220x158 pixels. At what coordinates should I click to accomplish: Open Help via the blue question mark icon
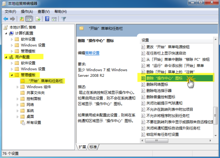pos(47,19)
